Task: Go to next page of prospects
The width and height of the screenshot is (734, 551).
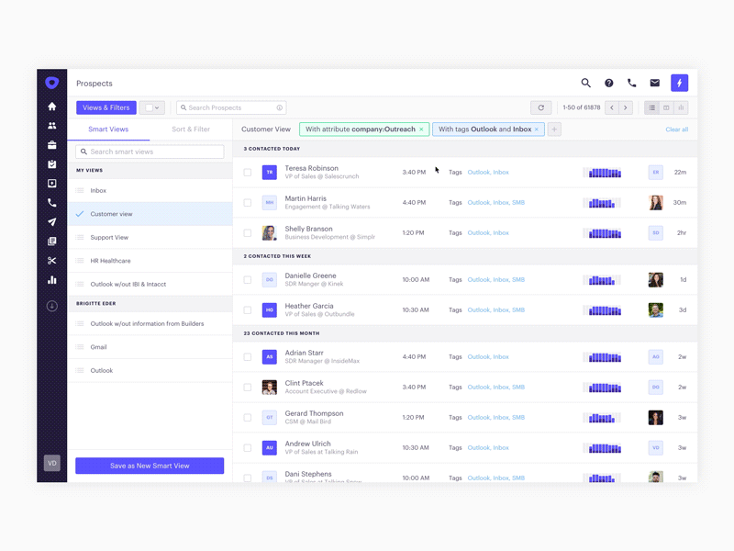Action: click(x=626, y=107)
